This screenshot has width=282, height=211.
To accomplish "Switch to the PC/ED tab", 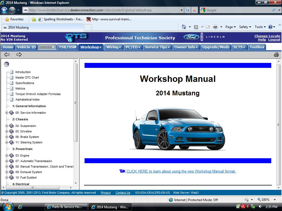I will click(133, 47).
